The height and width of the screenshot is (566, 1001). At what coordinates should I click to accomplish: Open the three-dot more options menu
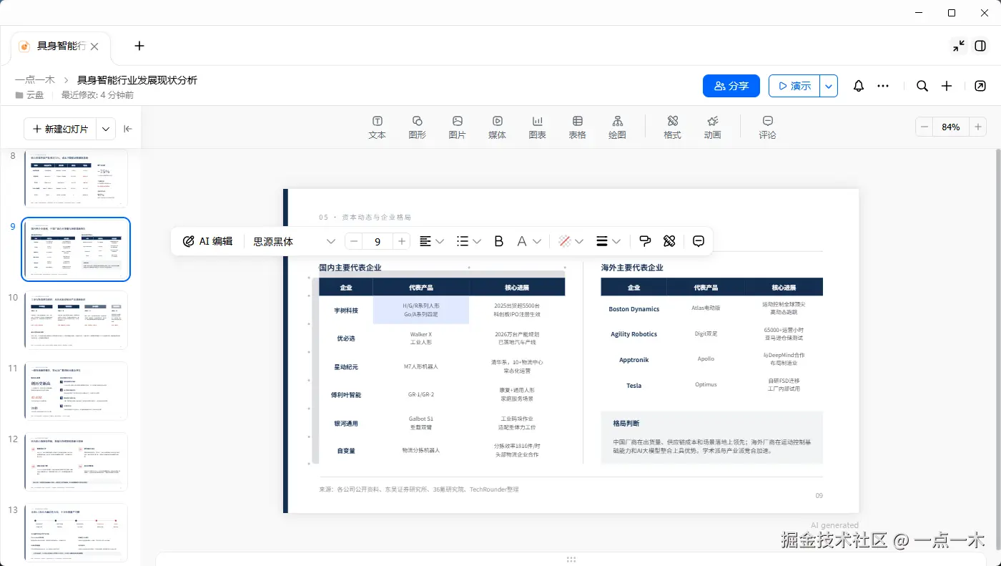(883, 86)
